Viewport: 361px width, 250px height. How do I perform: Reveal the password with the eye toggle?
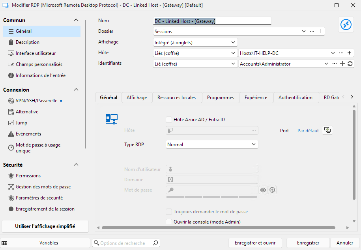pos(263,190)
